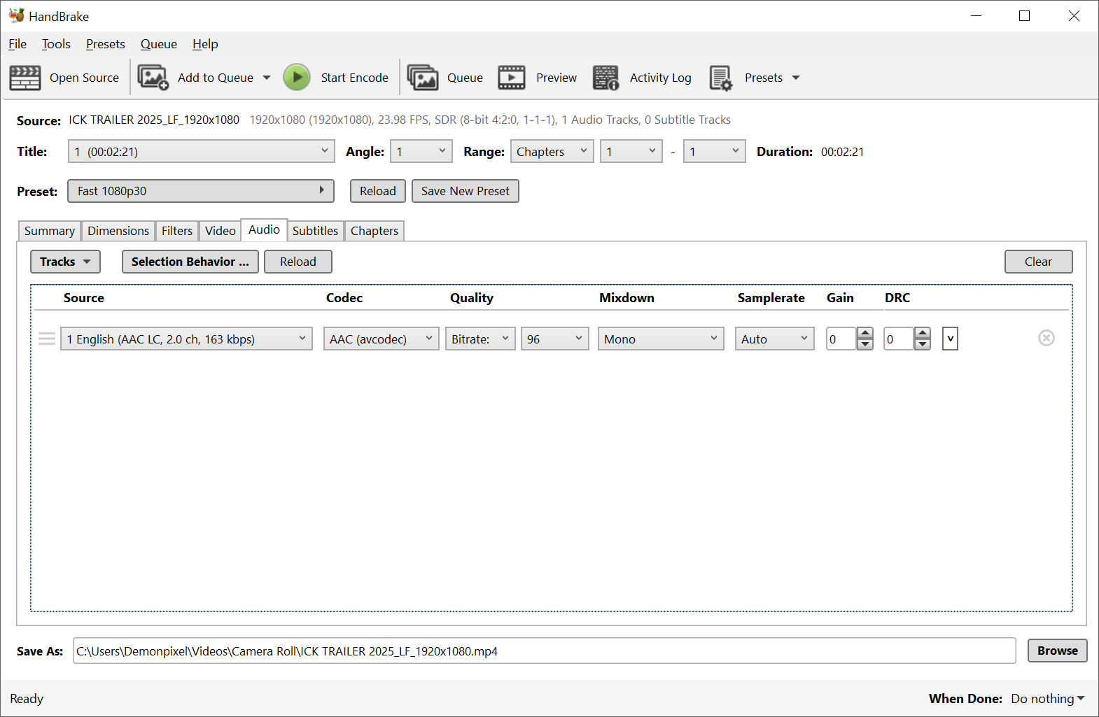Click the Open Source label

[85, 78]
